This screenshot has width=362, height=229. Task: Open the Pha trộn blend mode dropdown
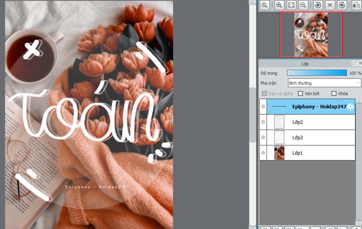point(325,83)
